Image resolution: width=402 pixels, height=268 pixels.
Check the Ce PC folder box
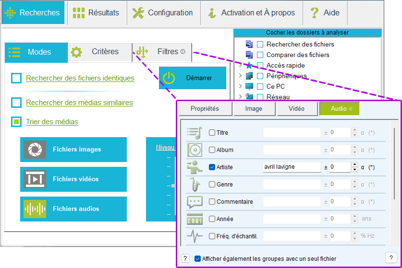[x=260, y=86]
